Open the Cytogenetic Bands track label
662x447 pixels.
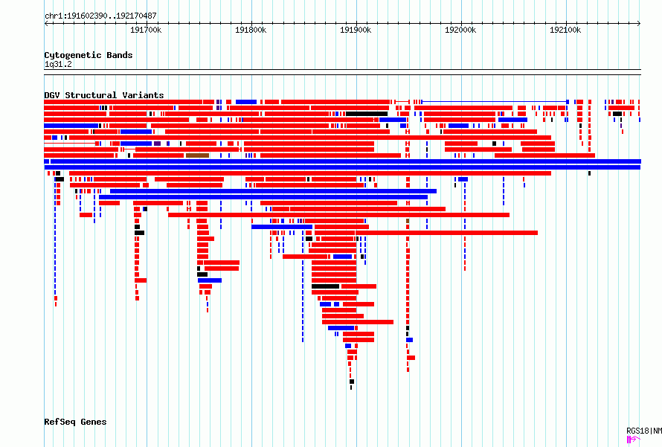89,55
